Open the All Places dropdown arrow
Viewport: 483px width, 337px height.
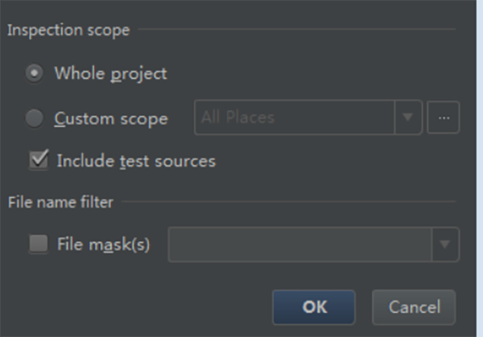(x=408, y=117)
